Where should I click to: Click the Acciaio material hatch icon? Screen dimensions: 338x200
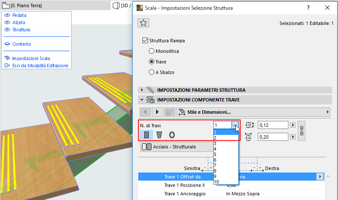(x=147, y=147)
